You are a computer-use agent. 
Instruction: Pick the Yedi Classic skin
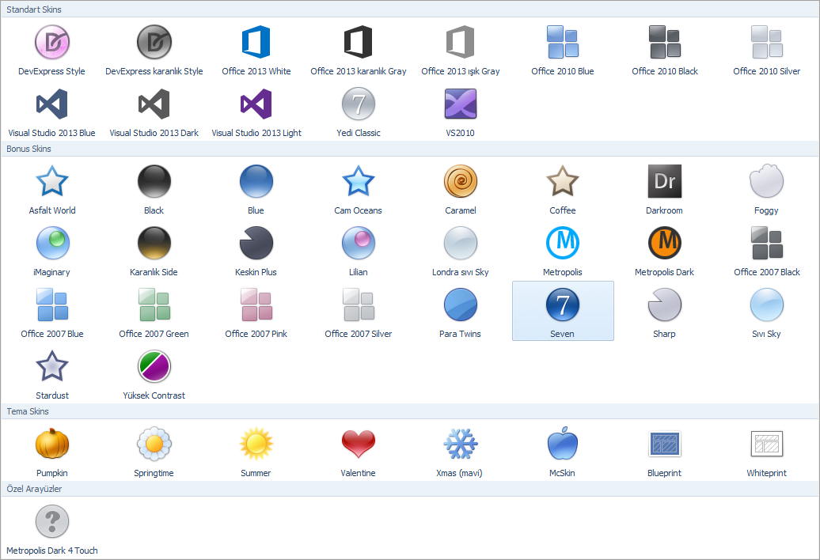[359, 112]
